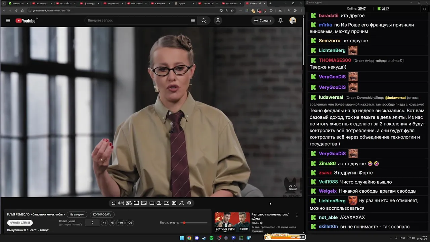Open chat user ludawersal's name
The height and width of the screenshot is (242, 430).
331,97
